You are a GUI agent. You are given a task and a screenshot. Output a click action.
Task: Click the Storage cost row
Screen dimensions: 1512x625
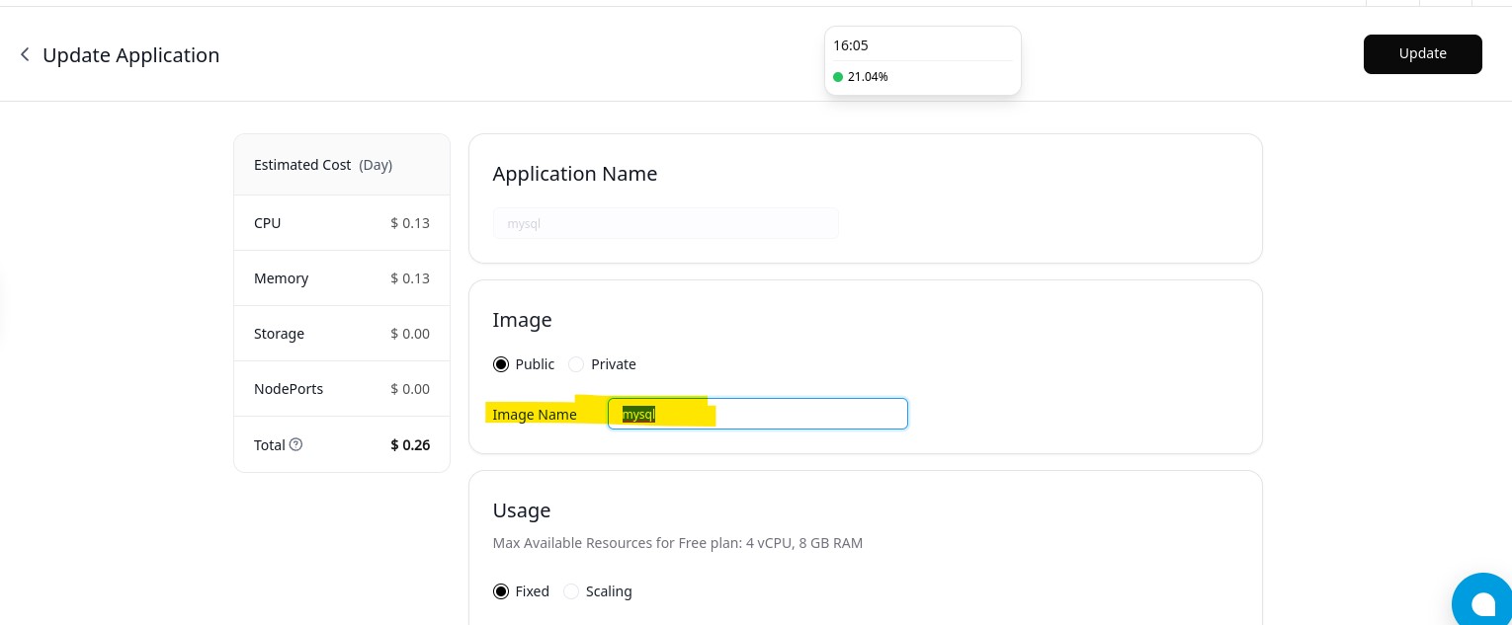(x=341, y=334)
